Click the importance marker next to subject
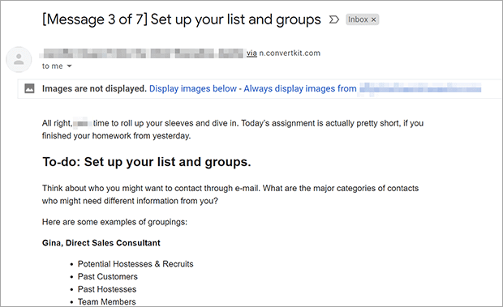503x307 pixels. [334, 20]
